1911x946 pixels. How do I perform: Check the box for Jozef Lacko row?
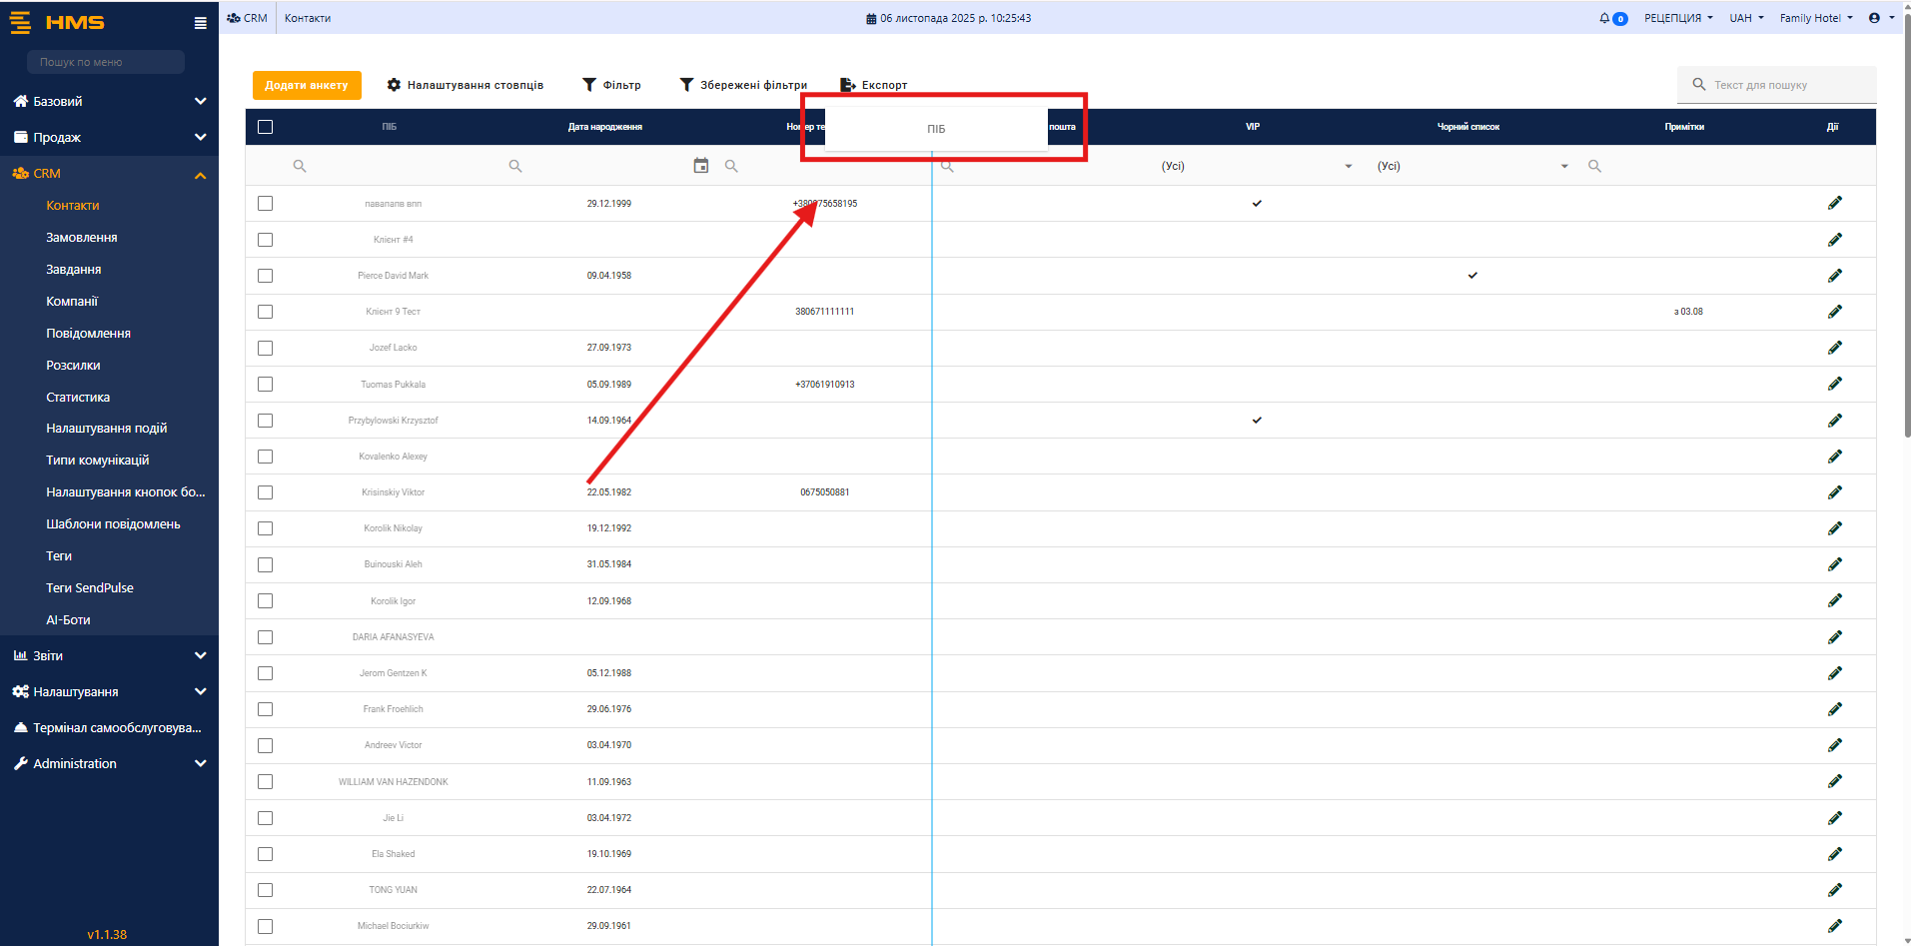[x=265, y=348]
